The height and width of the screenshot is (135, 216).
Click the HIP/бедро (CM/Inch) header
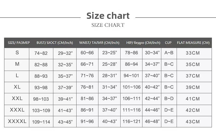click(143, 43)
